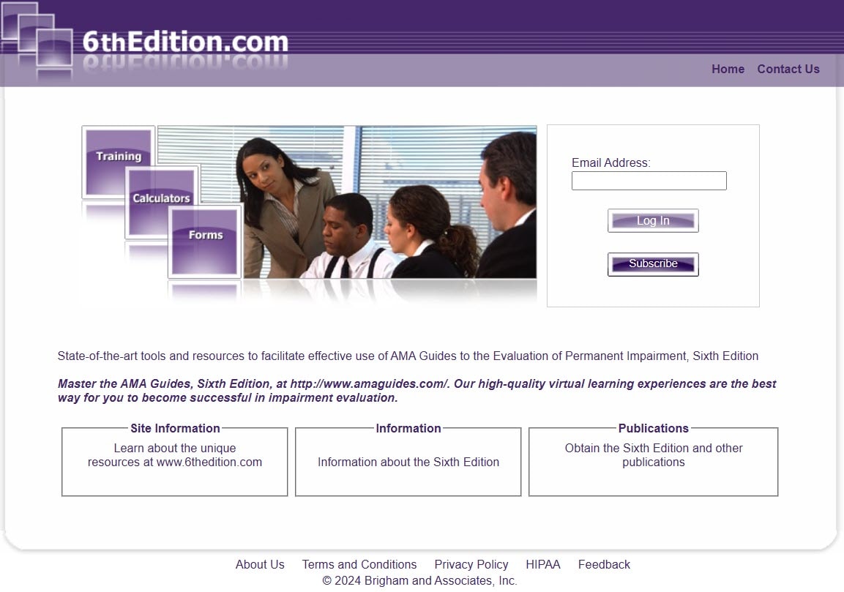Open the HIPAA footer link
This screenshot has height=592, width=844.
tap(542, 564)
